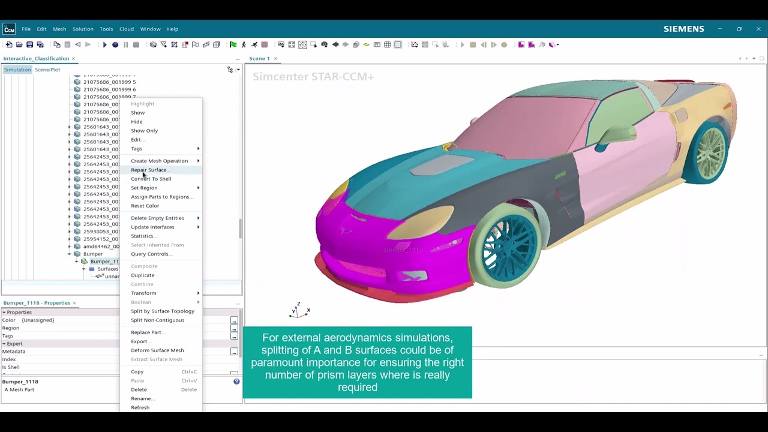Click the New Simulation toolbar icon
Viewport: 768px width, 432px height.
click(8, 44)
